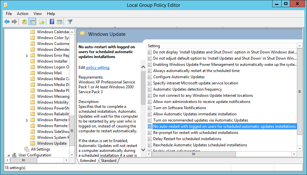
Task: Switch to the Standard tab
Action: [x=109, y=161]
